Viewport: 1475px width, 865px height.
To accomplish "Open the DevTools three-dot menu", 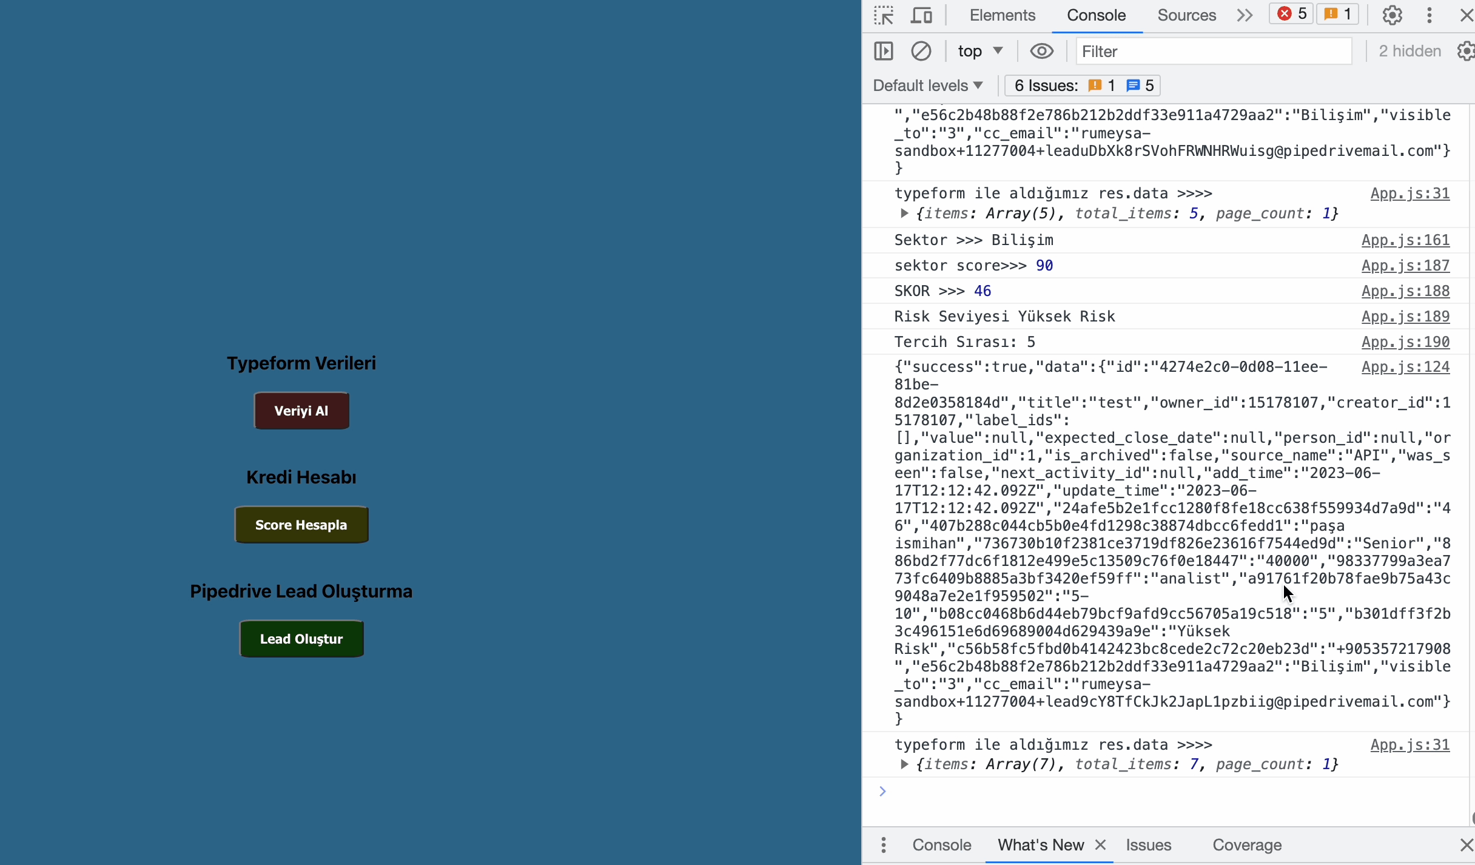I will [1430, 15].
